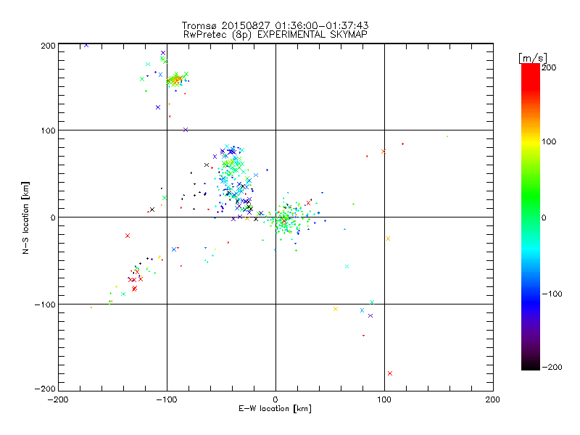The image size is (580, 435).
Task: Click the title line "Tromsø 20150827 01:36:00-01:37:43"
Action: [x=275, y=25]
